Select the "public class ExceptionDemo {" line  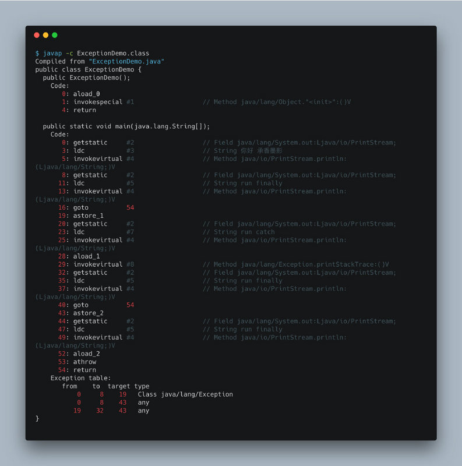click(89, 69)
